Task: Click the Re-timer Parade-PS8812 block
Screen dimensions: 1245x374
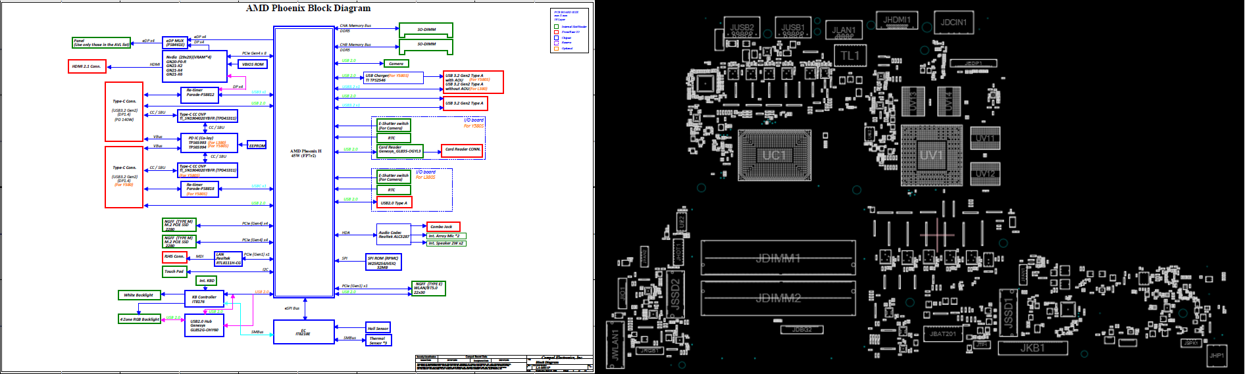Action: click(199, 95)
